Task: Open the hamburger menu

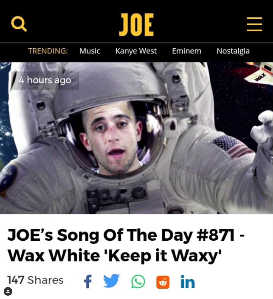Action: pyautogui.click(x=254, y=24)
